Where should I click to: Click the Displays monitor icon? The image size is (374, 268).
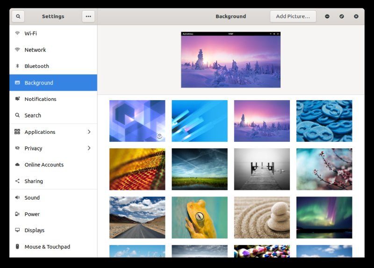pos(17,230)
